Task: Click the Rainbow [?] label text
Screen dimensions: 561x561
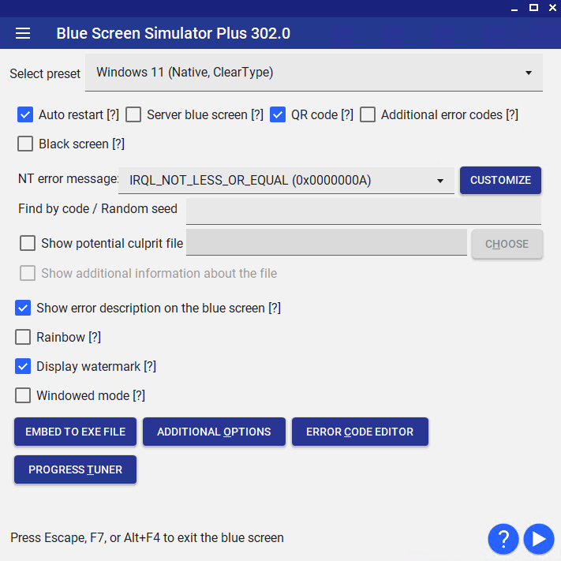Action: (x=69, y=337)
